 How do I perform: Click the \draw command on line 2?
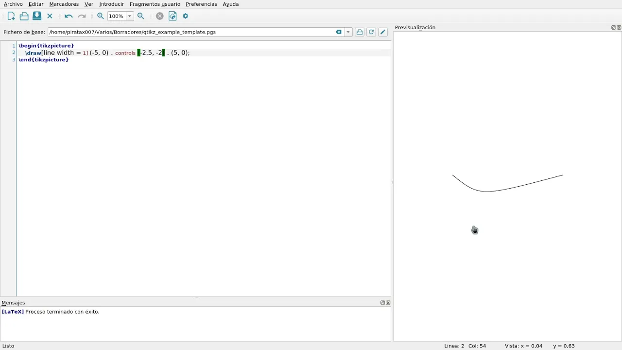pyautogui.click(x=34, y=52)
